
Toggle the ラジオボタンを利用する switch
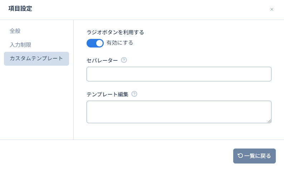click(x=95, y=43)
